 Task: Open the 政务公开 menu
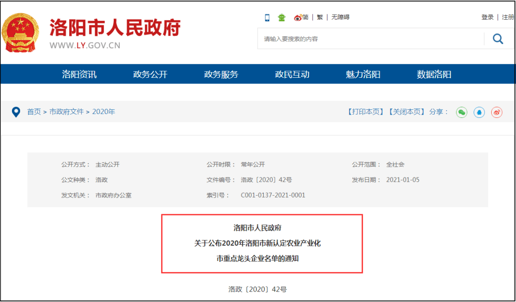(x=150, y=74)
